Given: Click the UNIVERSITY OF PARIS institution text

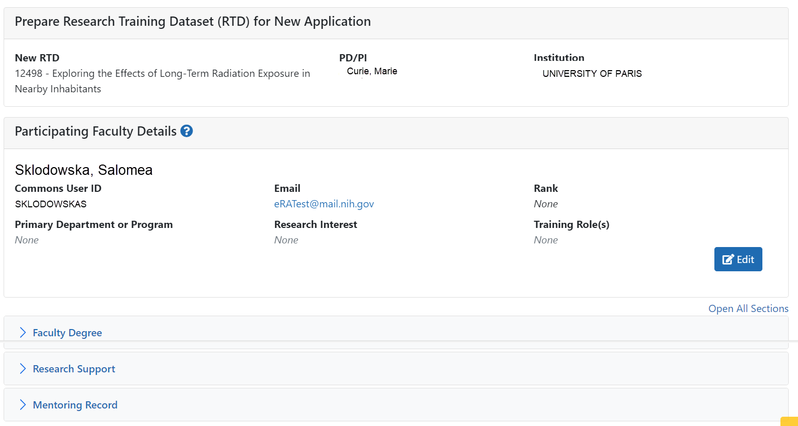Looking at the screenshot, I should click(592, 74).
